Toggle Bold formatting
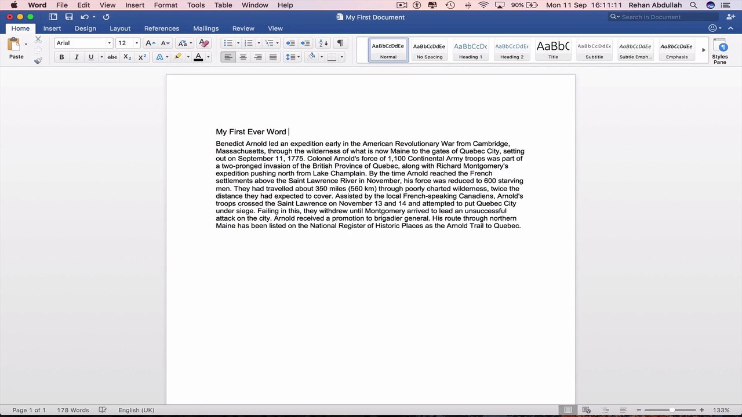This screenshot has height=417, width=742. pos(61,57)
